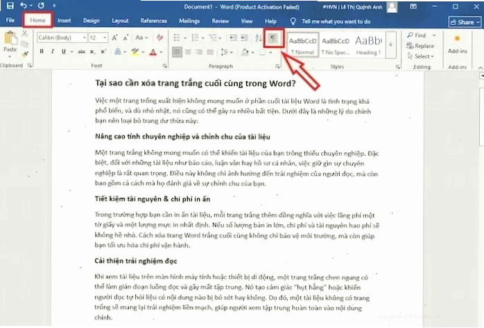
Task: Click the Redo/Repeat arrow icon
Action: (x=41, y=6)
